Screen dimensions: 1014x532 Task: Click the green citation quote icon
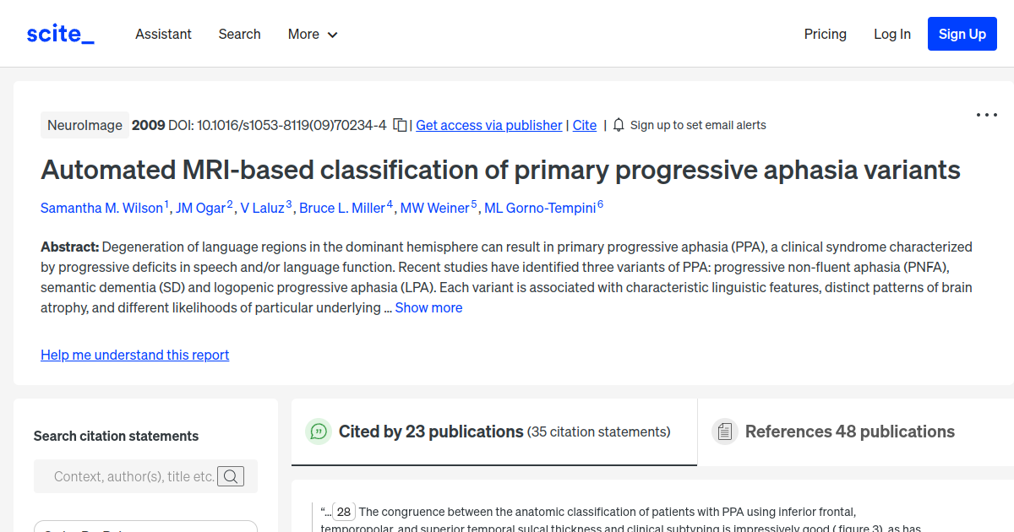pyautogui.click(x=318, y=431)
